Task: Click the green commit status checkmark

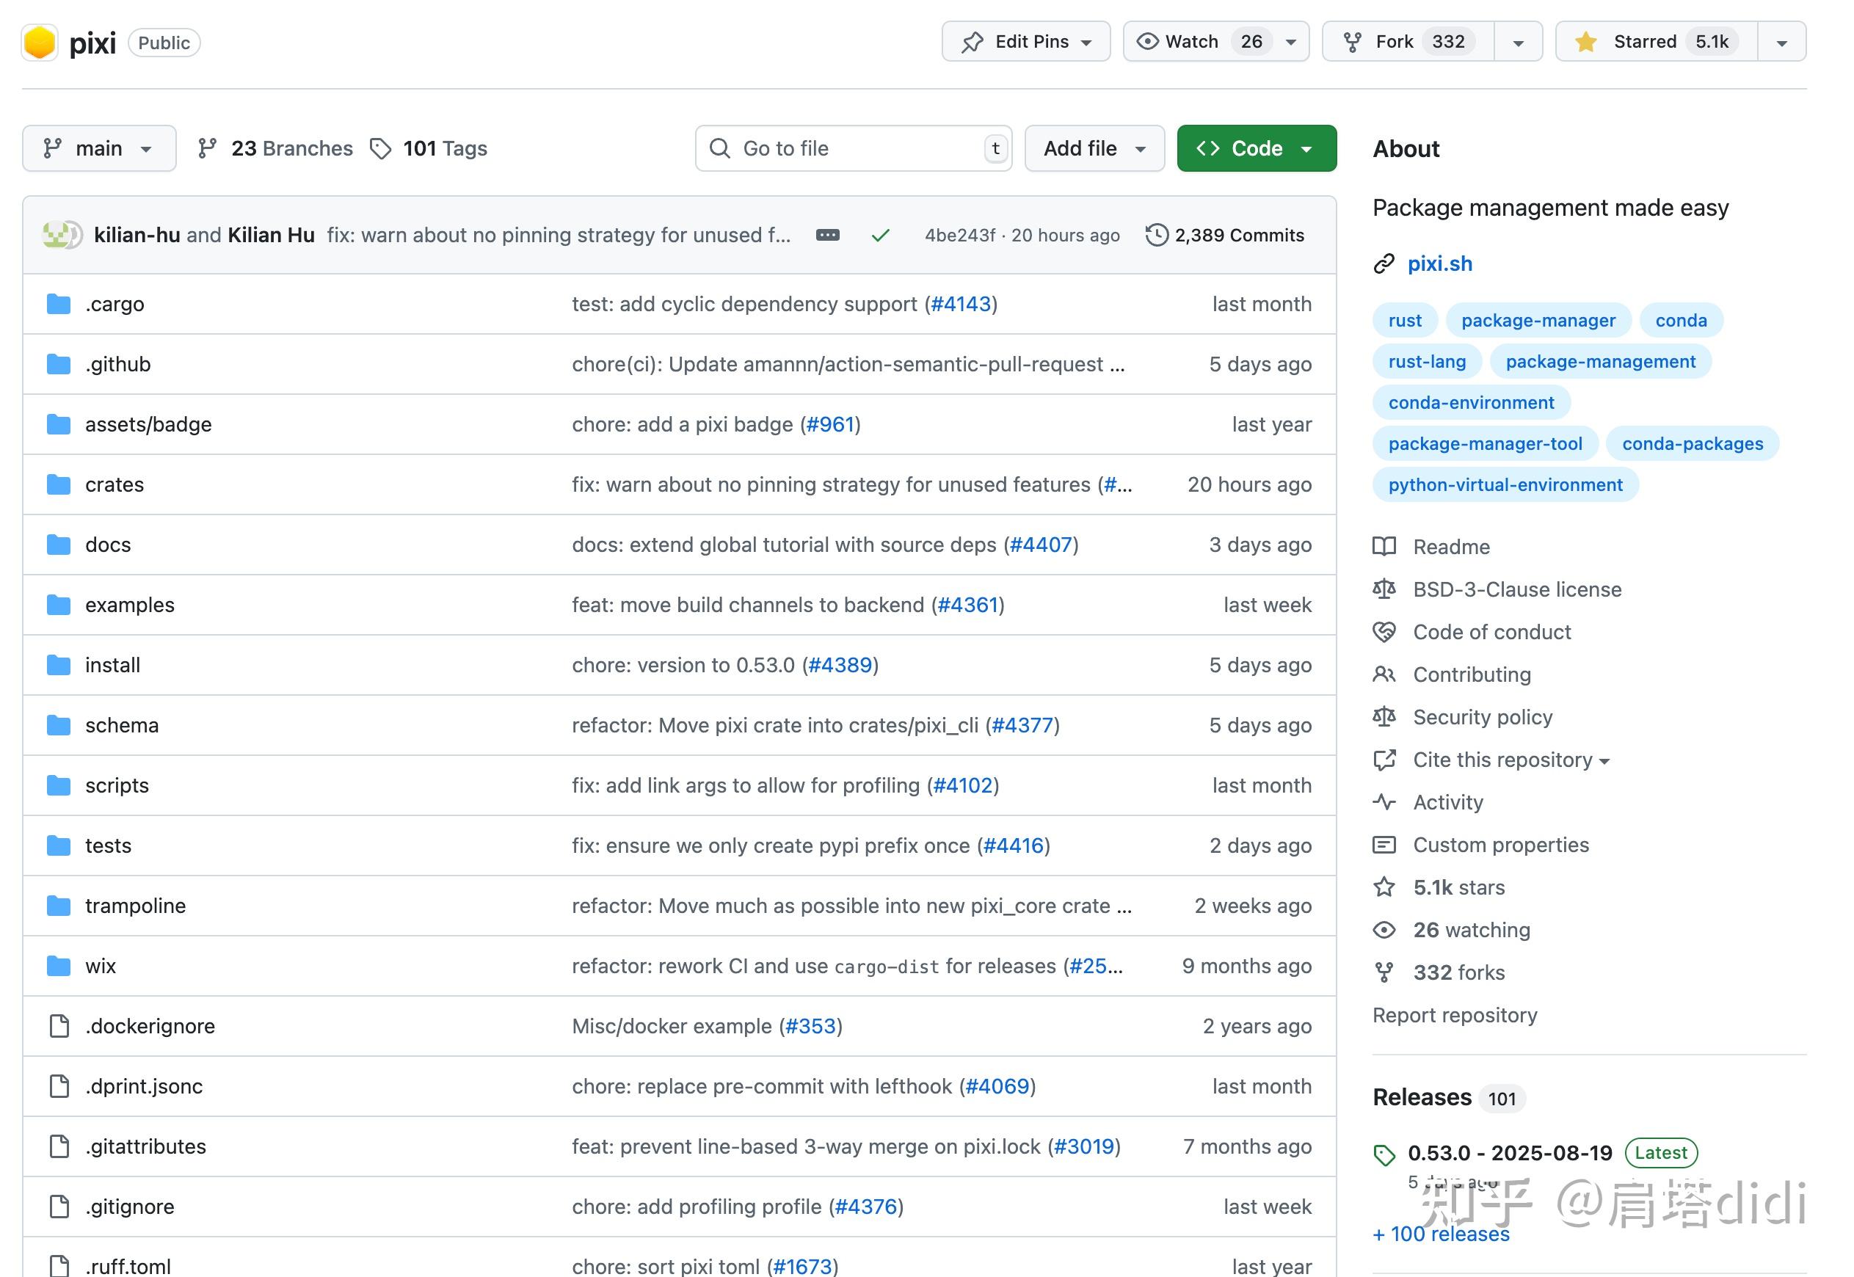Action: click(x=880, y=236)
